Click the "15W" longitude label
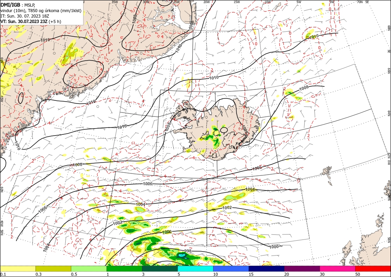The height and width of the screenshot is (277, 391). (237, 2)
